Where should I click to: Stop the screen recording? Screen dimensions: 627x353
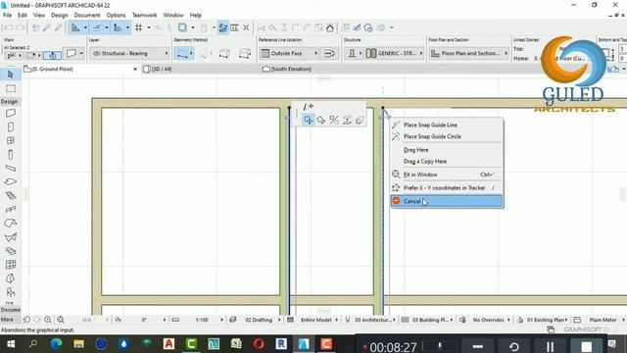(x=586, y=346)
